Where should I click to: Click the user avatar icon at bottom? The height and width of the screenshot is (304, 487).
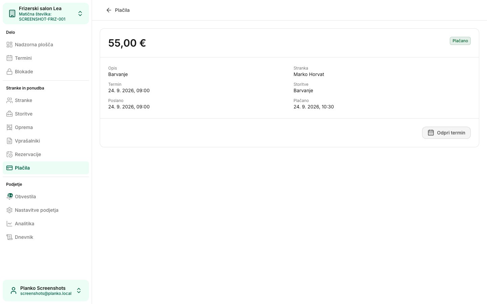tap(14, 290)
